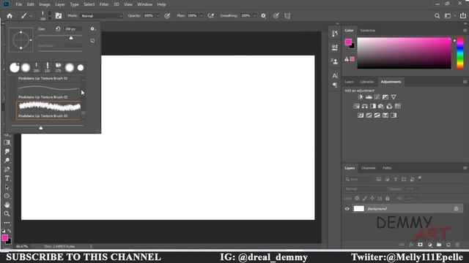Toggle filter for type layers icon
This screenshot has width=469, height=263.
point(396,179)
